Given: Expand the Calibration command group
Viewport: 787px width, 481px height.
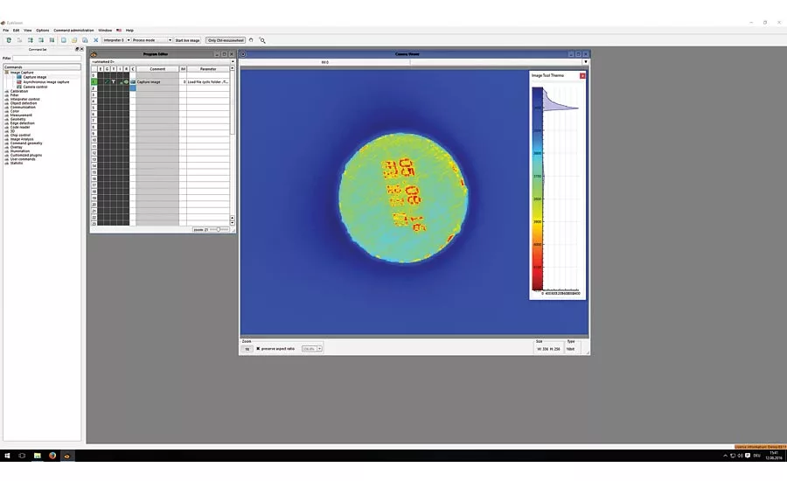Looking at the screenshot, I should click(x=6, y=91).
